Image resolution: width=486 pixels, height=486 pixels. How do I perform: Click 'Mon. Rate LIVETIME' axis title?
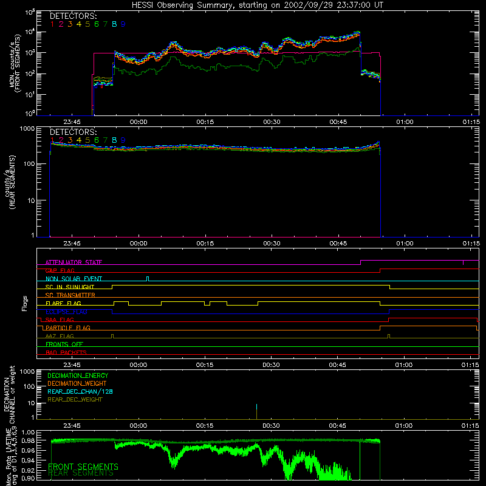pos(9,457)
